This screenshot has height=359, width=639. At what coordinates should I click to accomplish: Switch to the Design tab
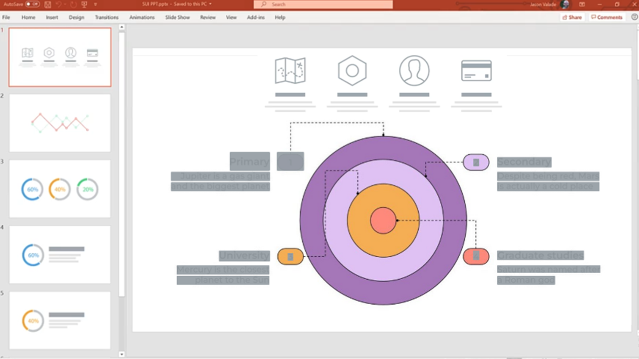(x=76, y=17)
